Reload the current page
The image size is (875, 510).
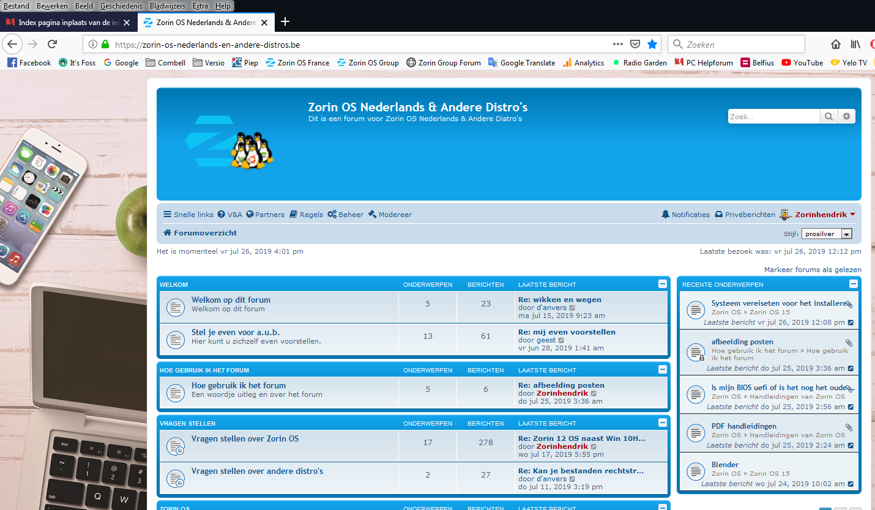click(x=53, y=44)
